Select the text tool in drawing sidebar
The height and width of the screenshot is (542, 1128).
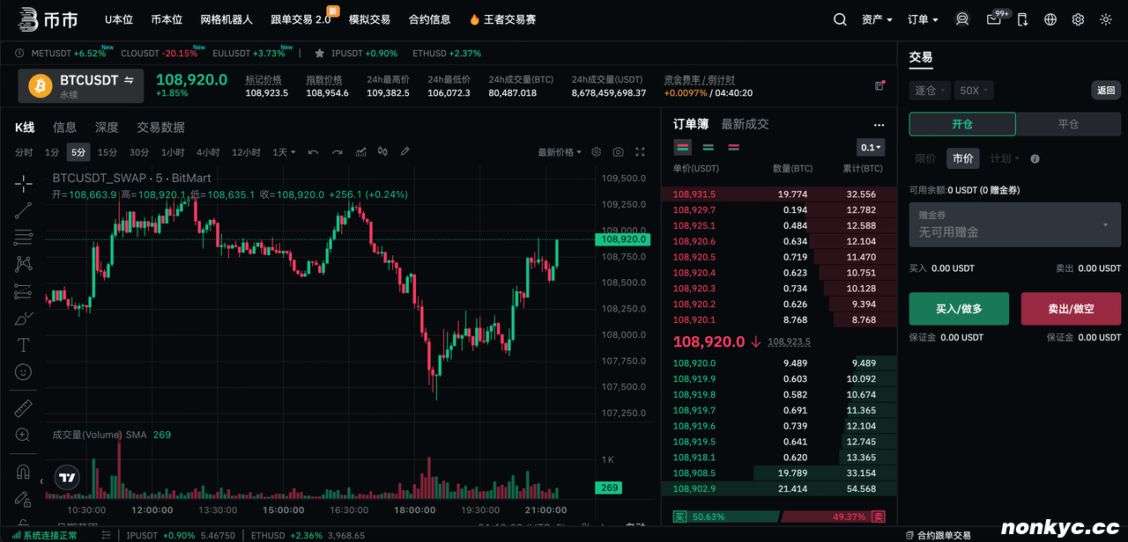tap(24, 345)
